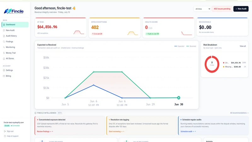
Task: Click the '2 vs Jun 29' change badge
Action: tap(97, 34)
